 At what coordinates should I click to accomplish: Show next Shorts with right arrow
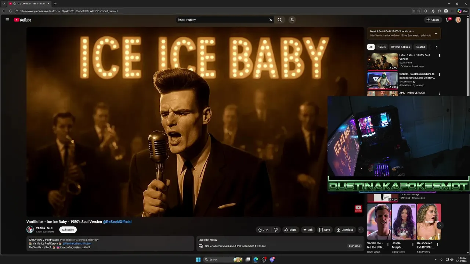point(440,225)
